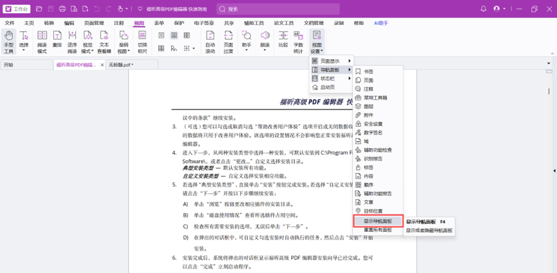This screenshot has width=557, height=273.
Task: Open 字数统计 word count
Action: coord(298,41)
